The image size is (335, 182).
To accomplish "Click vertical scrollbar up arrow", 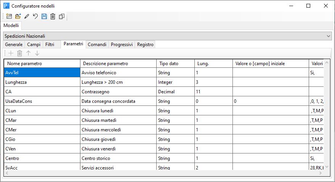I will [327, 63].
